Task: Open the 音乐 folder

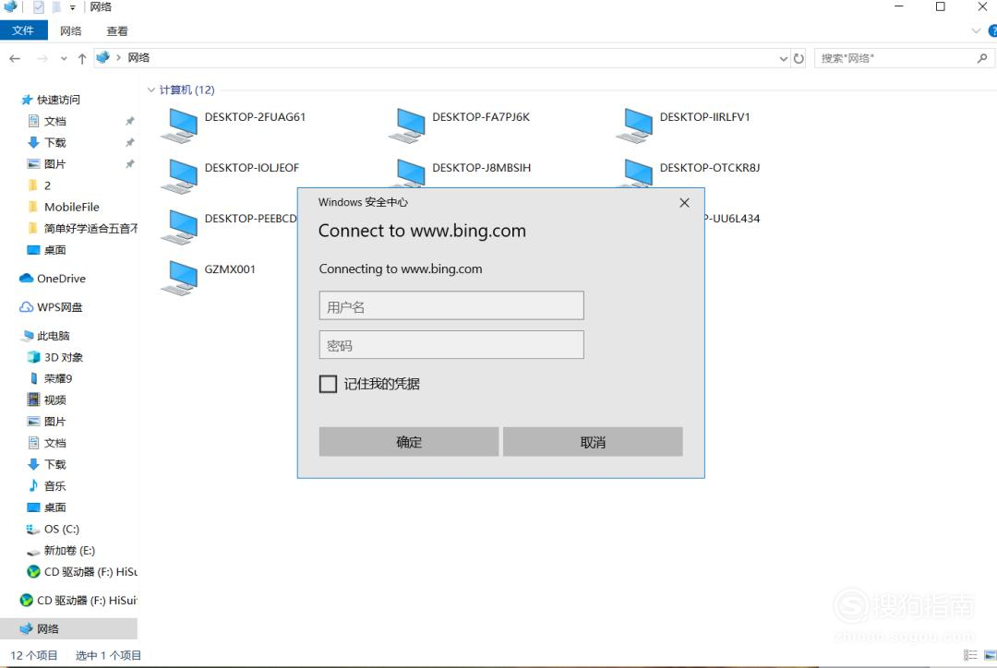Action: click(x=54, y=486)
